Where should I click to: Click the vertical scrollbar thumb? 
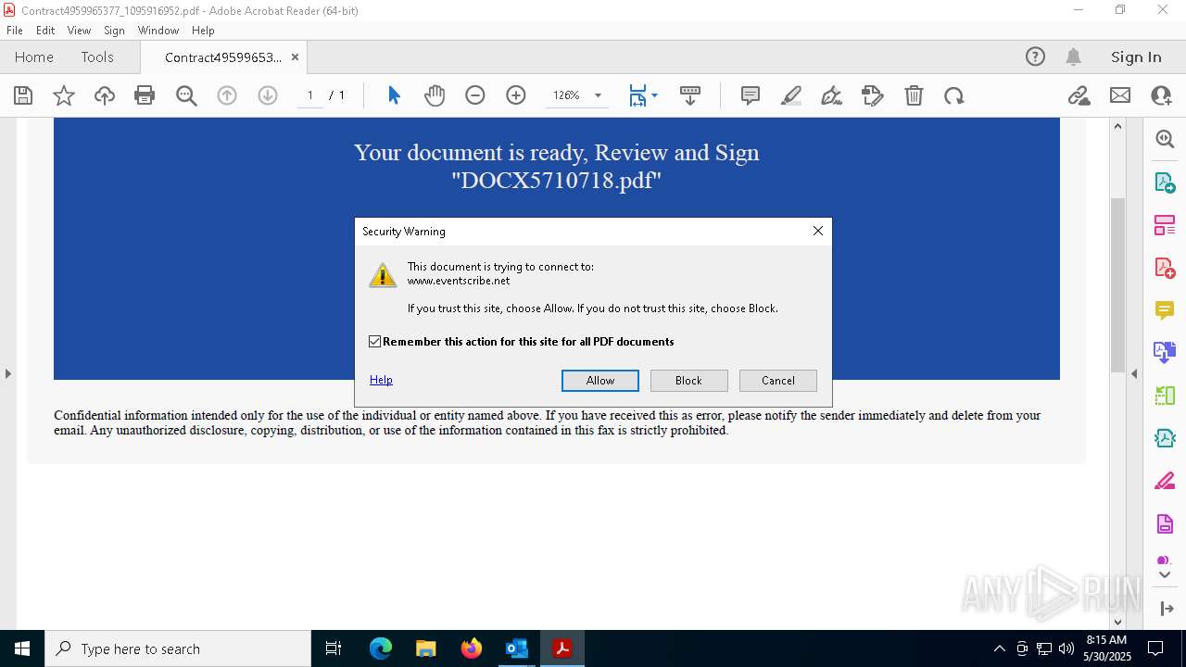pos(1117,283)
